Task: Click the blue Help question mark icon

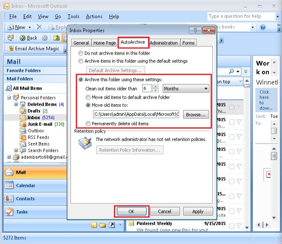Action: click(x=263, y=27)
